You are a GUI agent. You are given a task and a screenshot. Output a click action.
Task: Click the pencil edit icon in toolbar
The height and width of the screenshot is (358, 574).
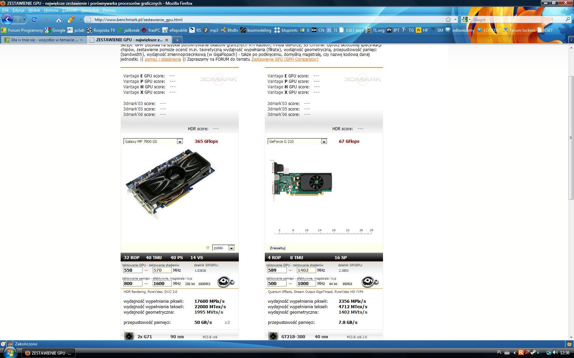[x=71, y=19]
